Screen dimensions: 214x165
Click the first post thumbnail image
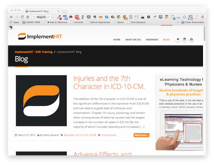(41, 101)
